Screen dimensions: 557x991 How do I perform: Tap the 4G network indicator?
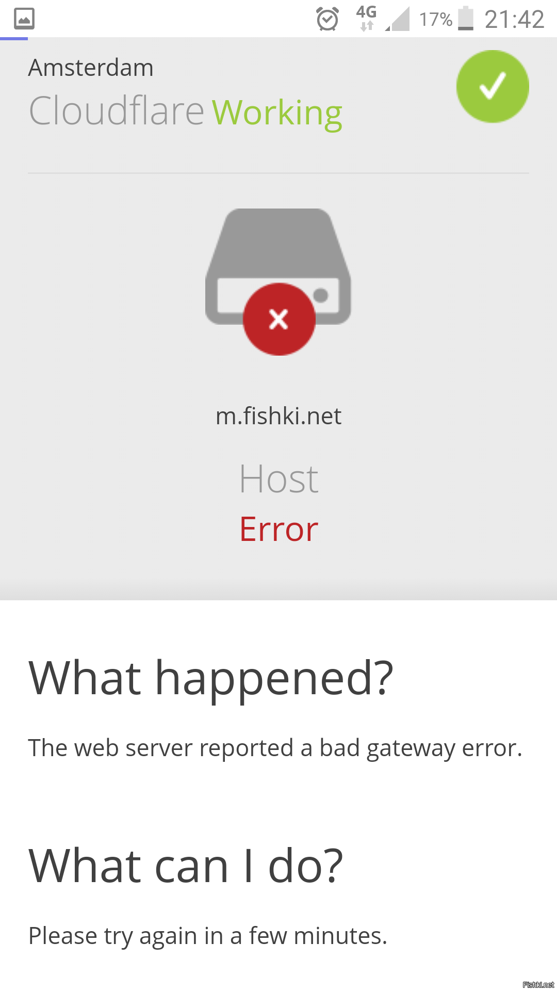366,18
